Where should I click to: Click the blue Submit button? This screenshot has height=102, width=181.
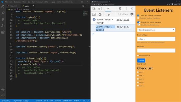[141, 60]
